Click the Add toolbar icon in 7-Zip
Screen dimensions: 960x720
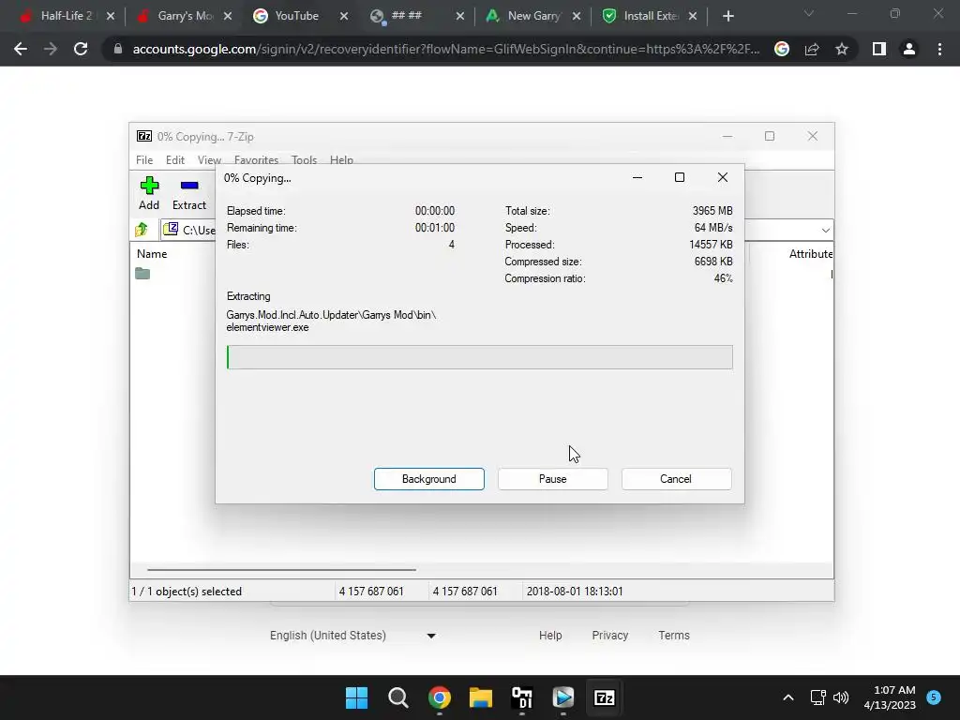coord(149,193)
